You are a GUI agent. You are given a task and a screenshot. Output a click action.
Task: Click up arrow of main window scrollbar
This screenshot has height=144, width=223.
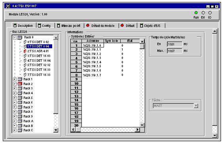(x=215, y=31)
